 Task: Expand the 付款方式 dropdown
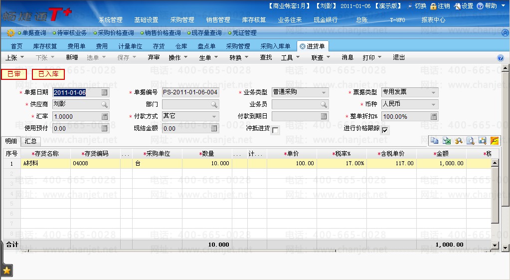click(x=214, y=116)
